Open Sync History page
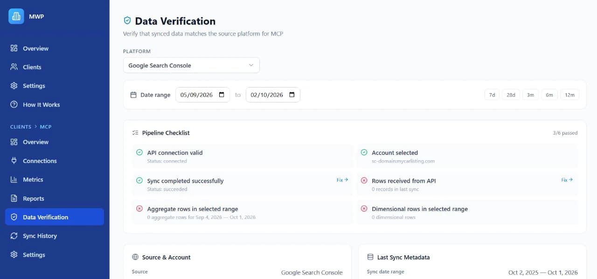Image resolution: width=597 pixels, height=279 pixels. [x=55, y=236]
